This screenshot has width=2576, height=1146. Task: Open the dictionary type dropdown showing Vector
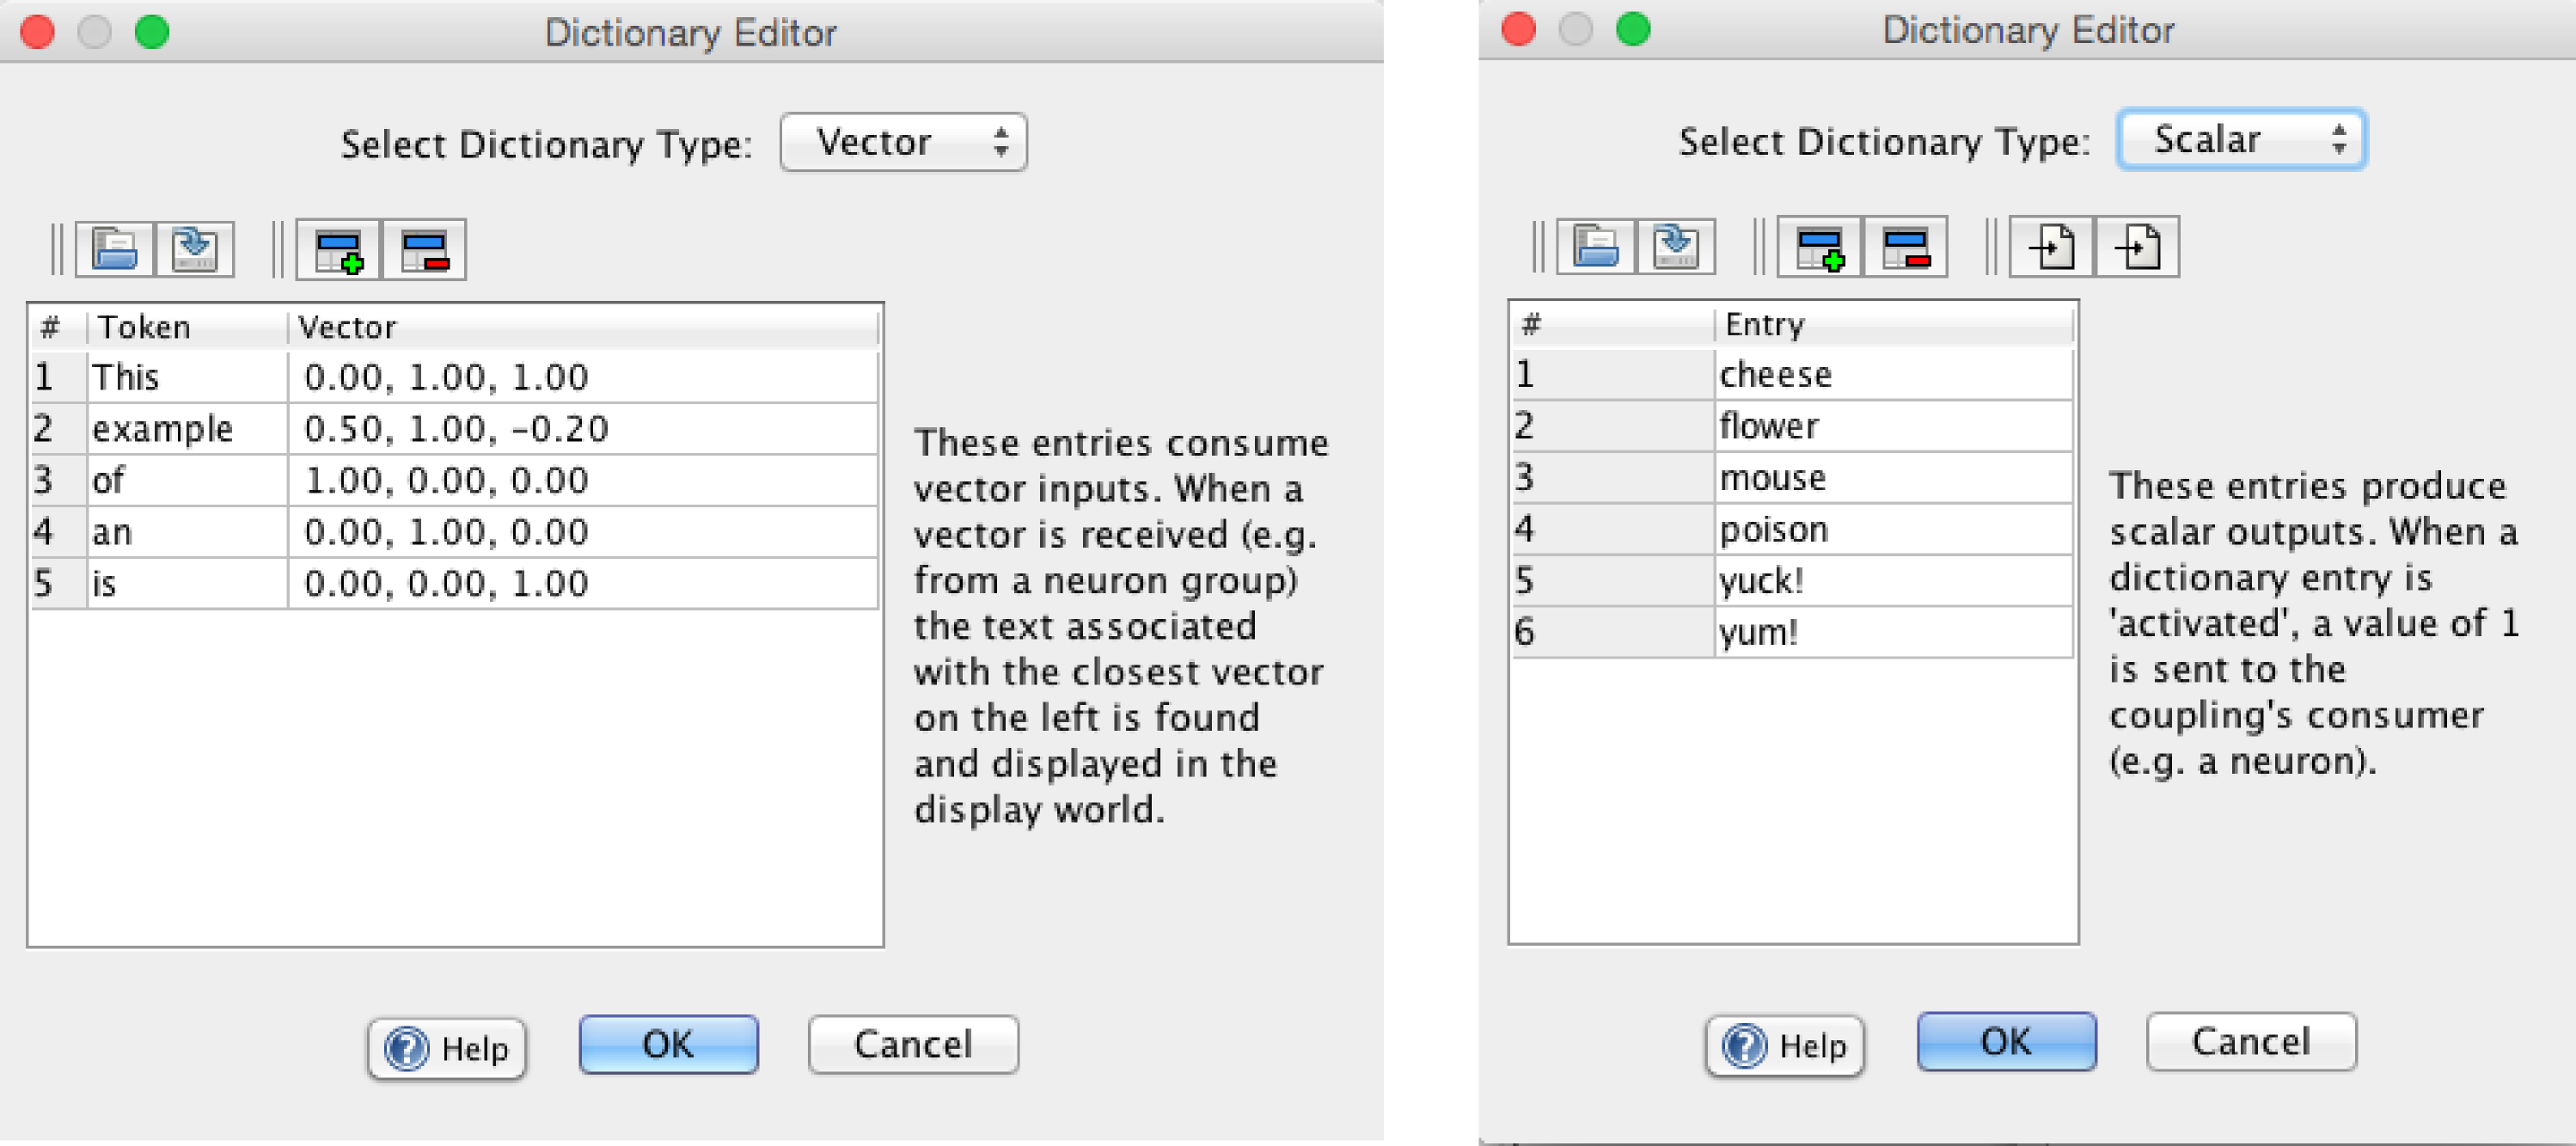click(903, 142)
